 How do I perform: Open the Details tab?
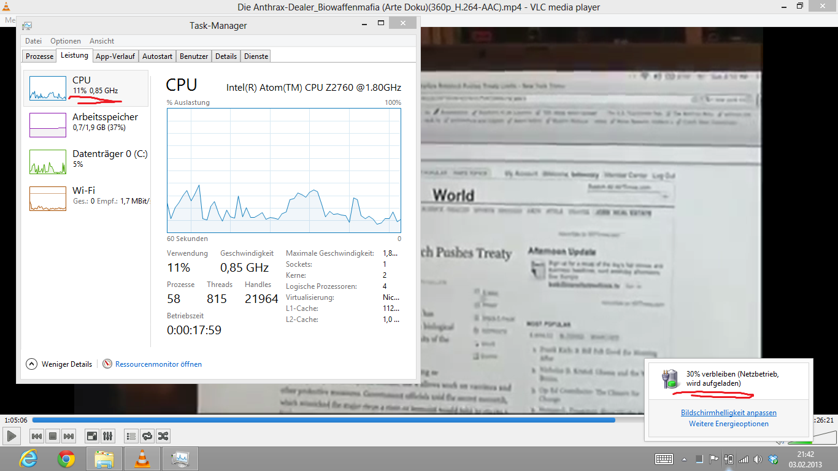[x=226, y=56]
